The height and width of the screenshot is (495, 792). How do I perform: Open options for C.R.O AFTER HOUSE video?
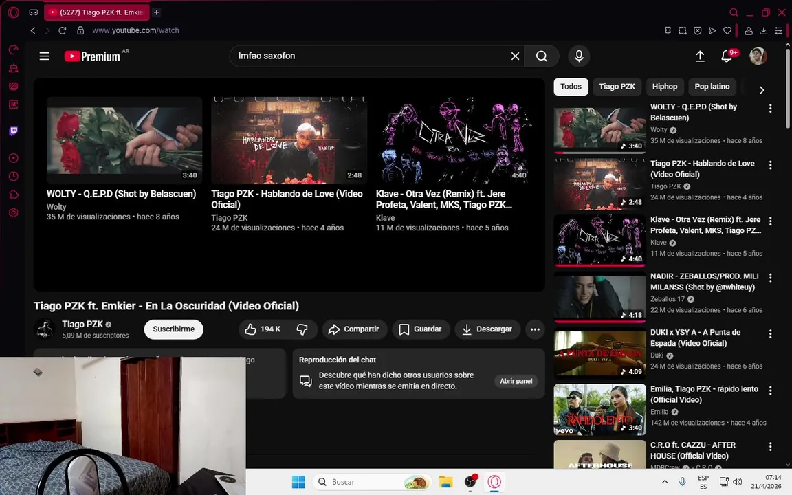pyautogui.click(x=770, y=446)
